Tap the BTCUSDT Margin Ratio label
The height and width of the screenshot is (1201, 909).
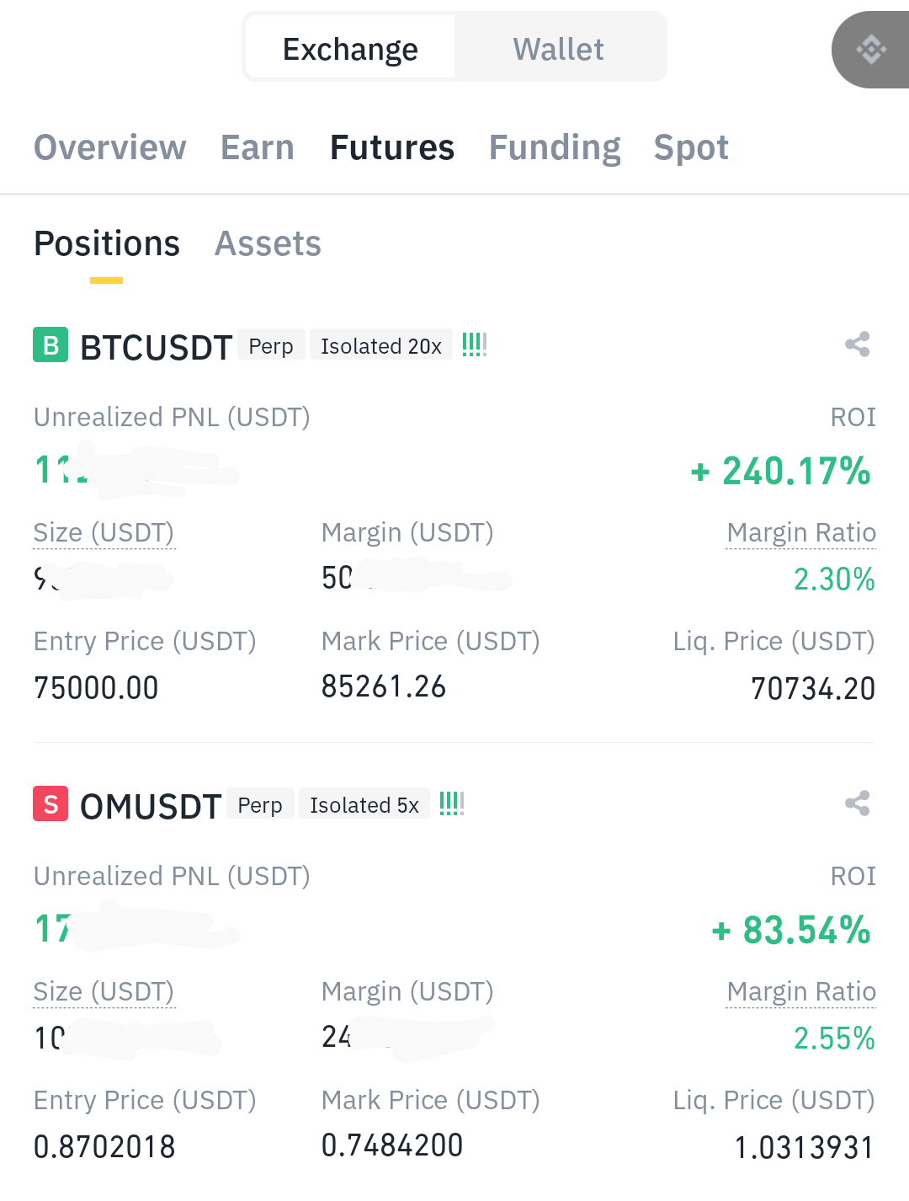pyautogui.click(x=801, y=533)
